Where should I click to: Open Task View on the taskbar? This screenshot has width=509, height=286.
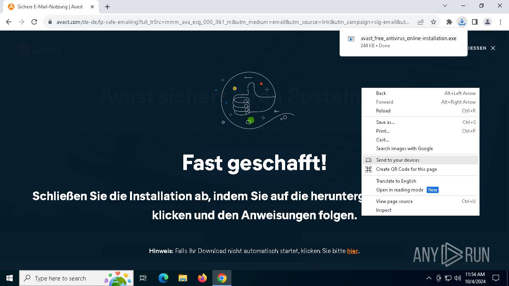point(143,278)
